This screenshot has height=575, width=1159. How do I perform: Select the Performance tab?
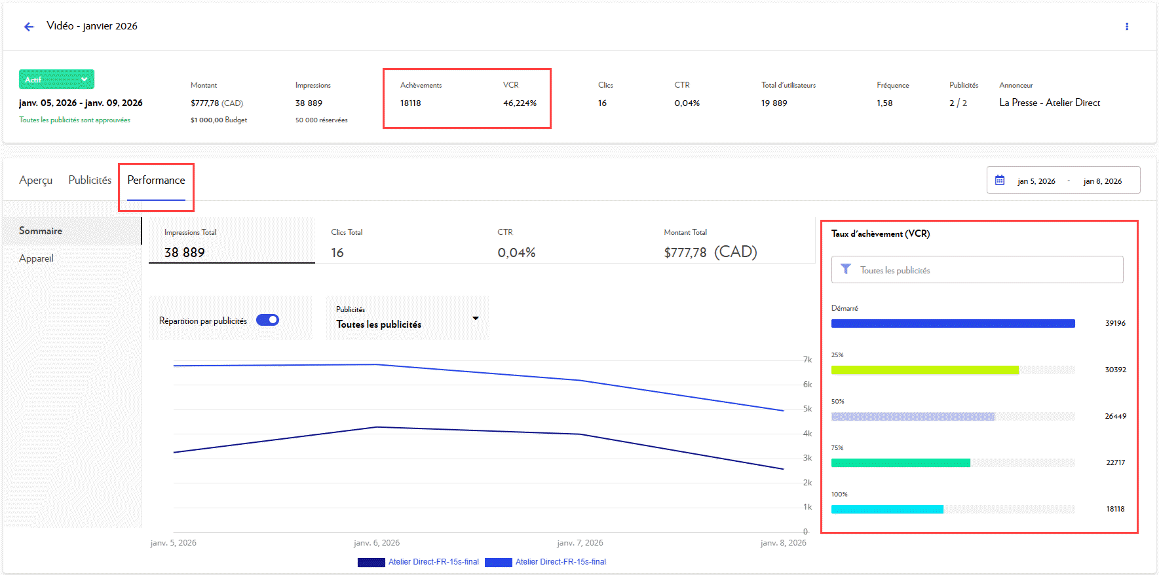(x=156, y=180)
